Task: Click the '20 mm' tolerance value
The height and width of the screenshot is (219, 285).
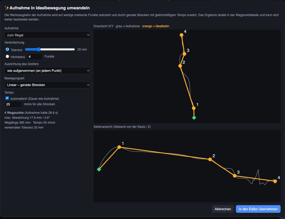Action: (82, 50)
